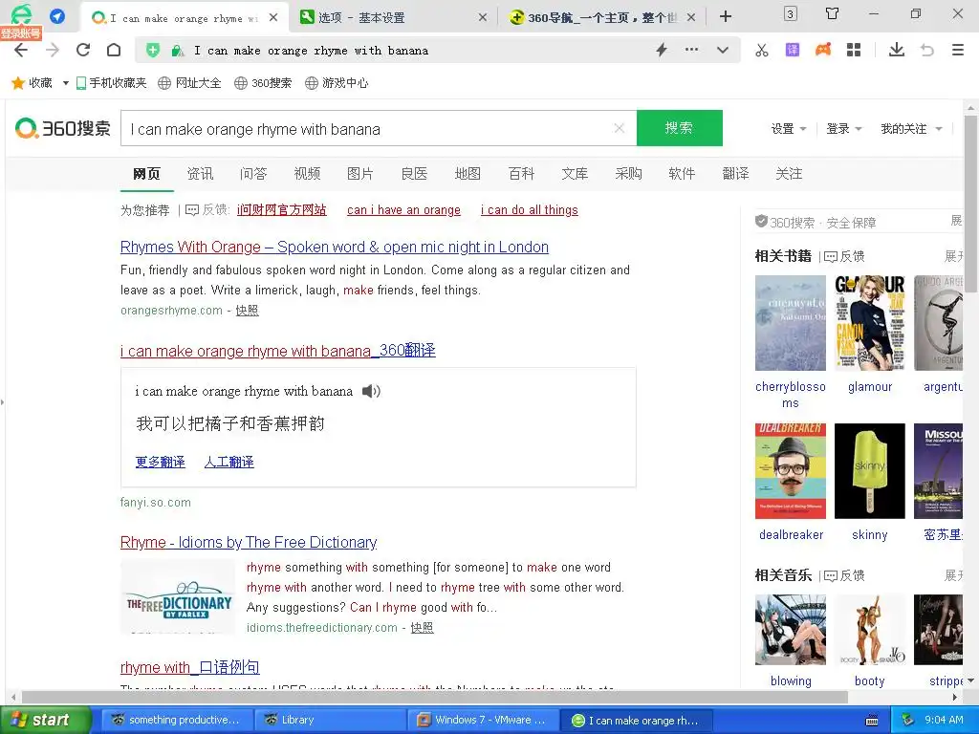Open the downloads arrow icon
979x734 pixels.
click(x=897, y=50)
